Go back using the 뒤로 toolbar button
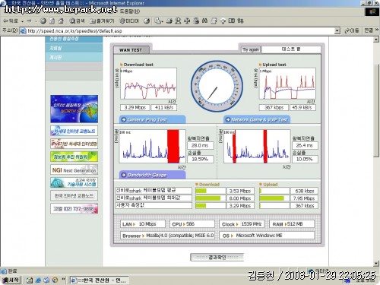 (x=11, y=21)
